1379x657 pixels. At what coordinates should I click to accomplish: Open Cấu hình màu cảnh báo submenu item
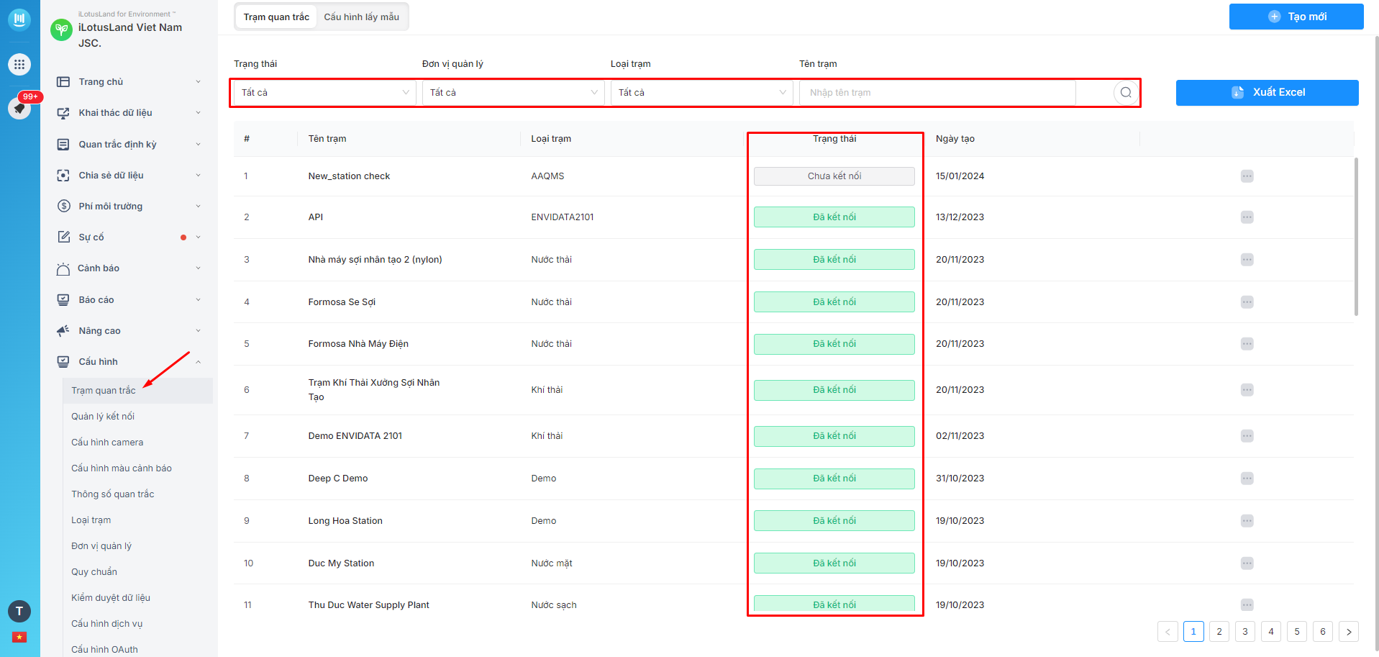click(x=122, y=468)
